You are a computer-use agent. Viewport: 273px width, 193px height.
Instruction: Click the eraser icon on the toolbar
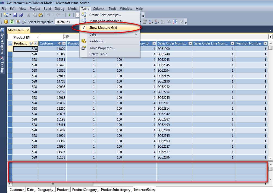(181, 21)
